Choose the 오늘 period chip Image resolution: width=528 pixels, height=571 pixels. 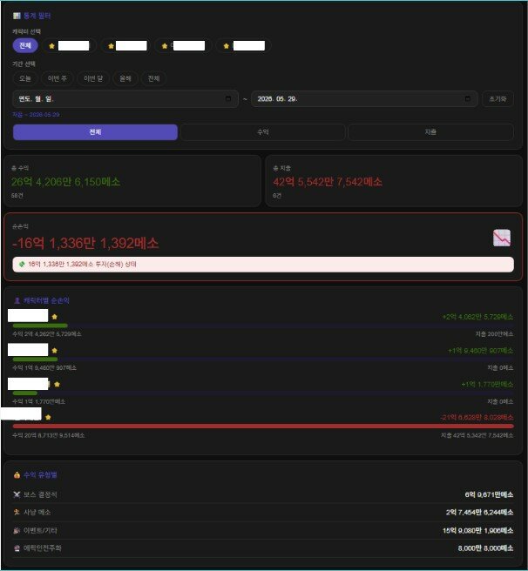coord(24,78)
